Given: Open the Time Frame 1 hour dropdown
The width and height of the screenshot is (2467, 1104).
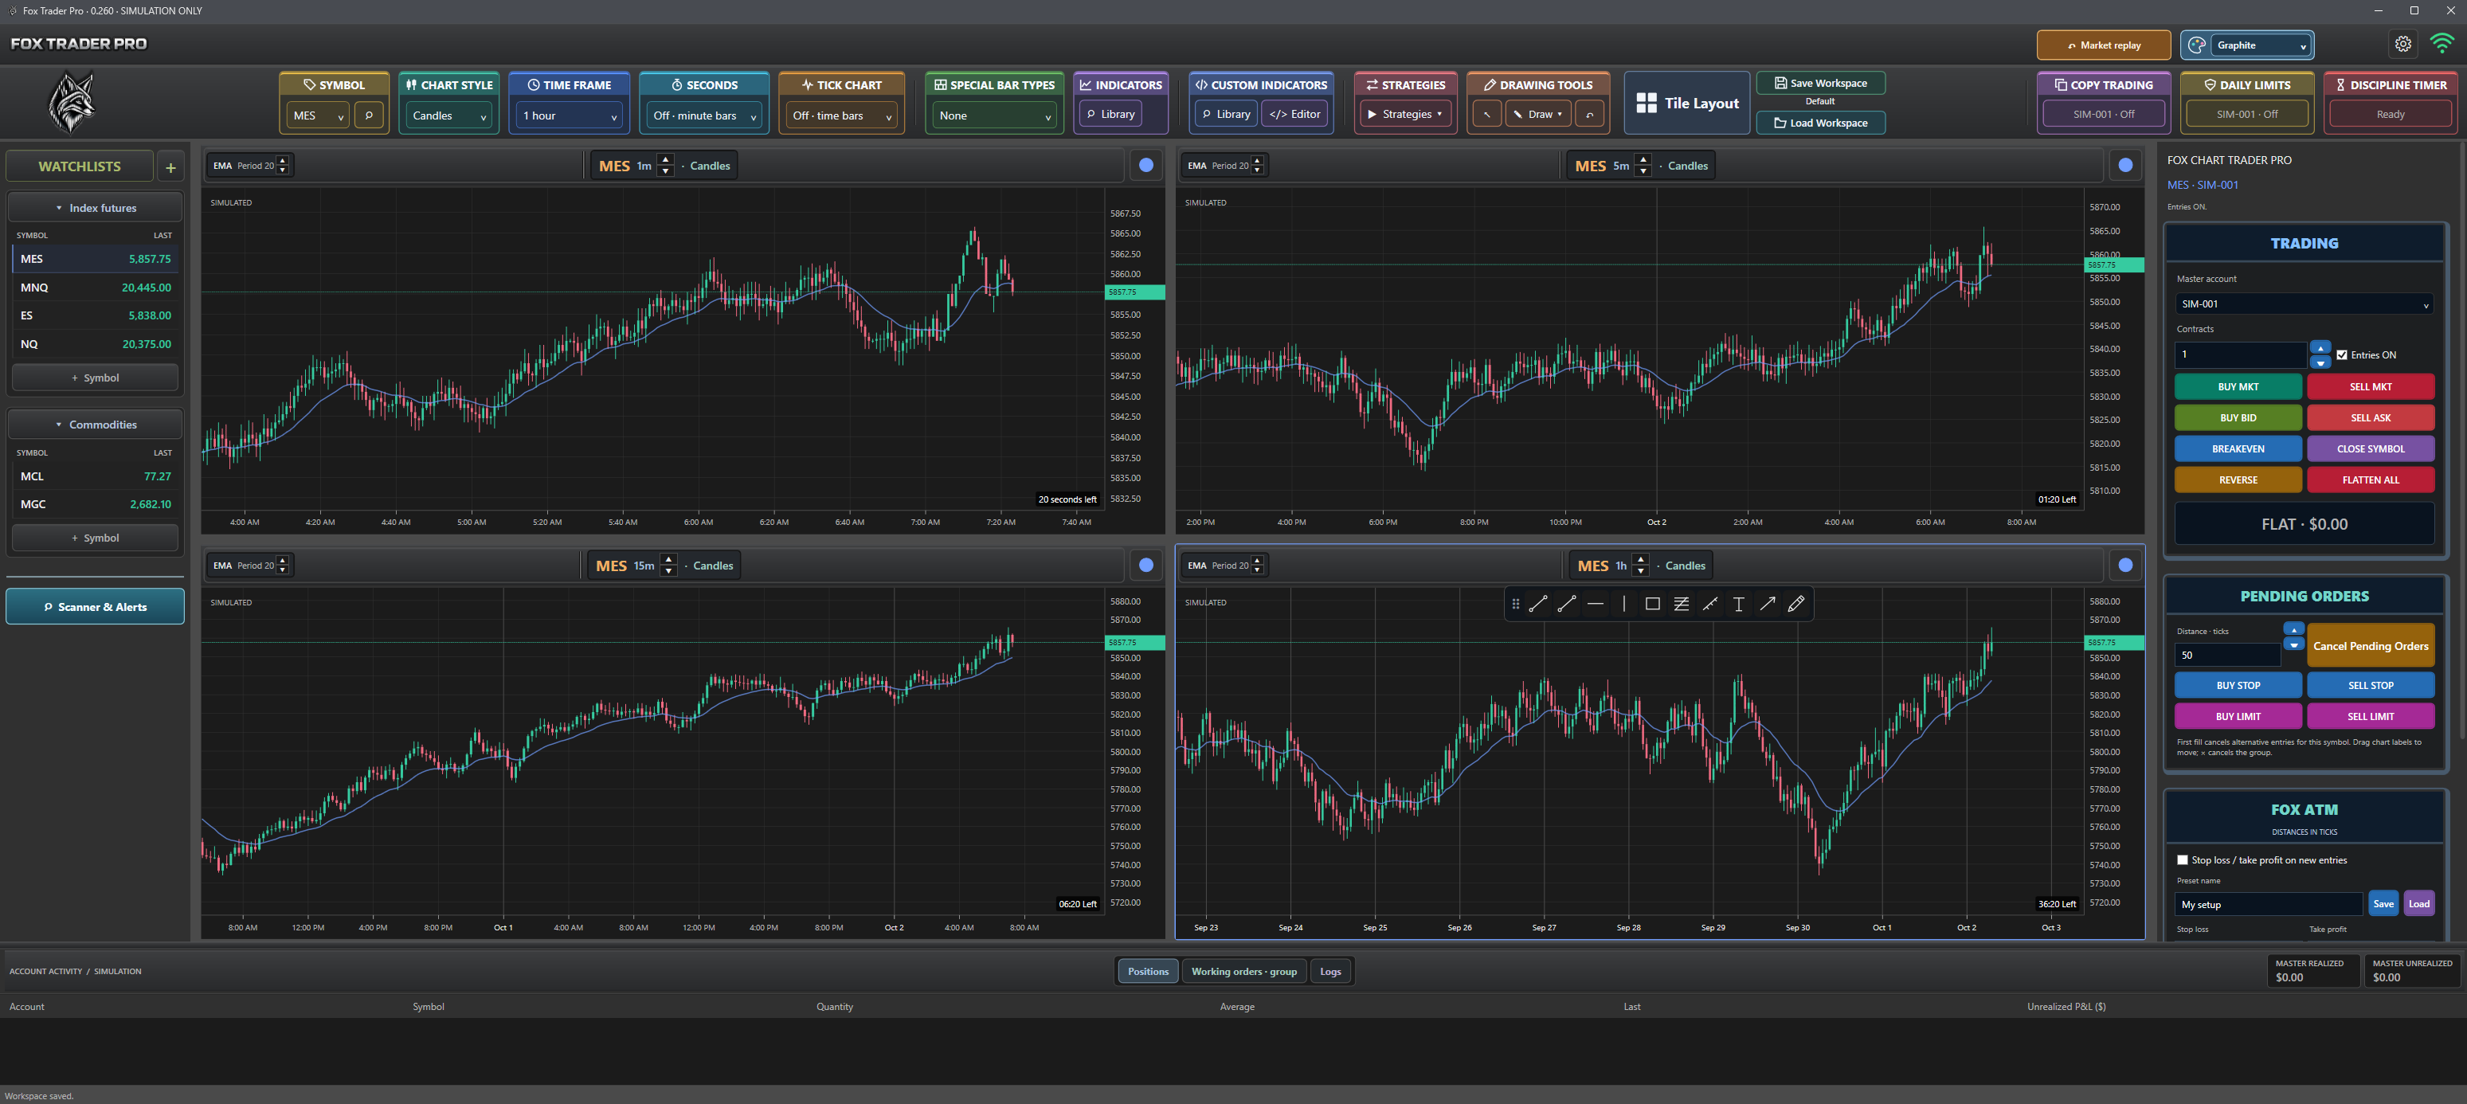Looking at the screenshot, I should pos(570,115).
